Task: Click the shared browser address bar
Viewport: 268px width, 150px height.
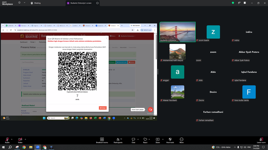Action: [74, 30]
